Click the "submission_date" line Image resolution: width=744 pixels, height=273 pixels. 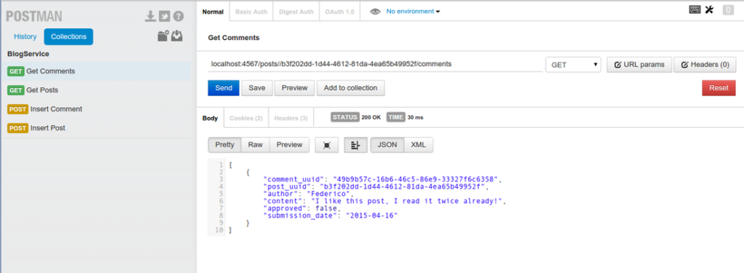pos(331,216)
